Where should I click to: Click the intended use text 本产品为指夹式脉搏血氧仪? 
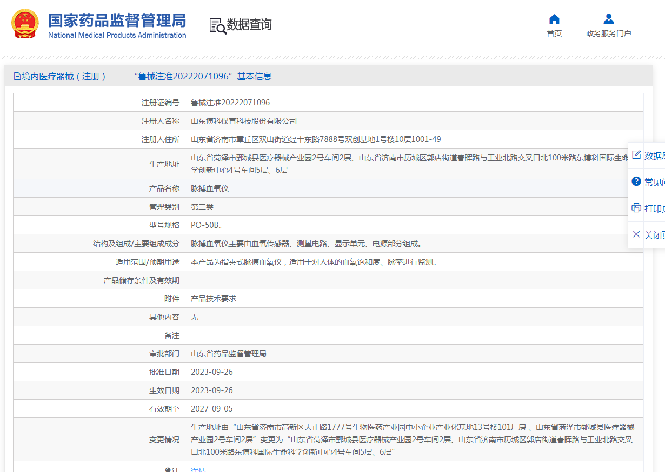point(314,262)
